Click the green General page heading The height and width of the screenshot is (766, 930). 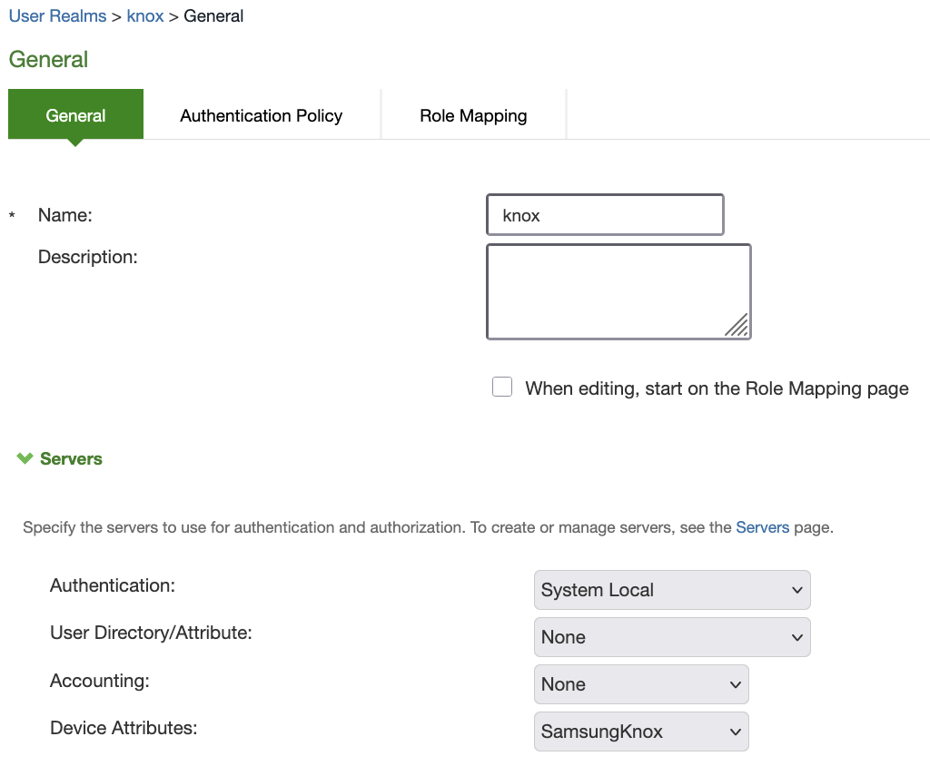(x=48, y=60)
